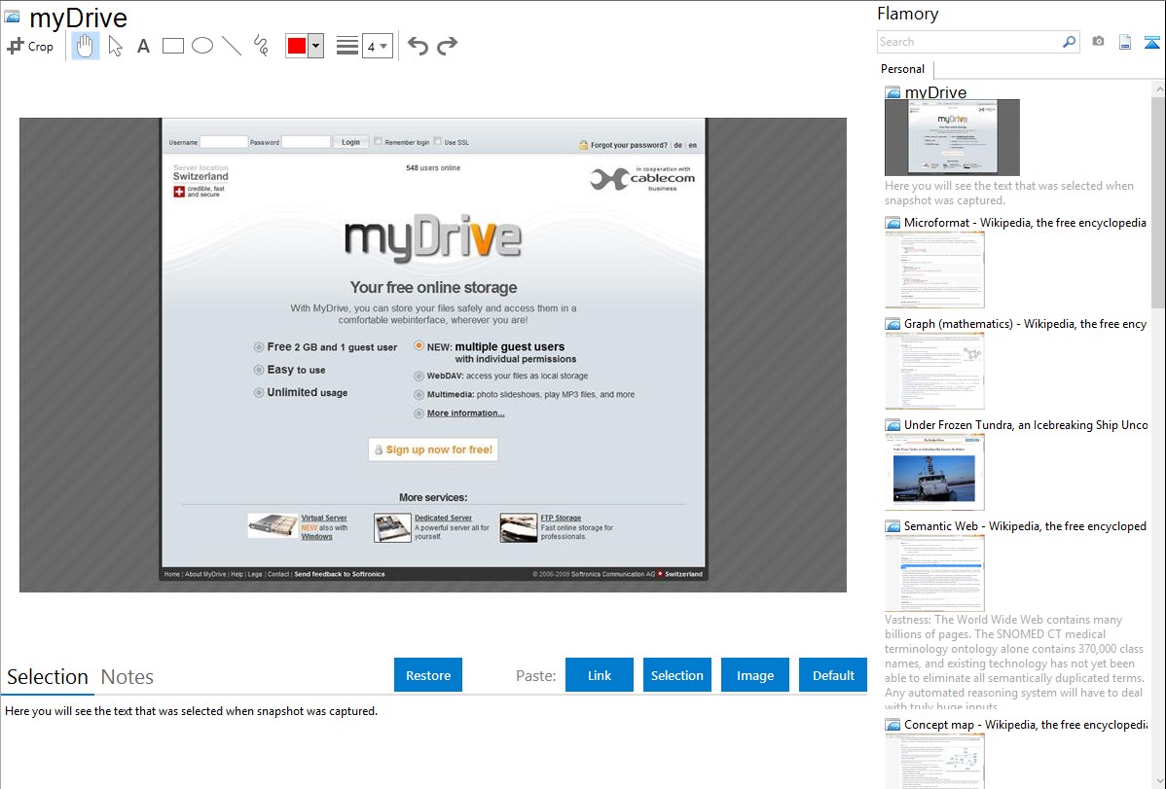Select the ellipse shape tool

tap(202, 46)
